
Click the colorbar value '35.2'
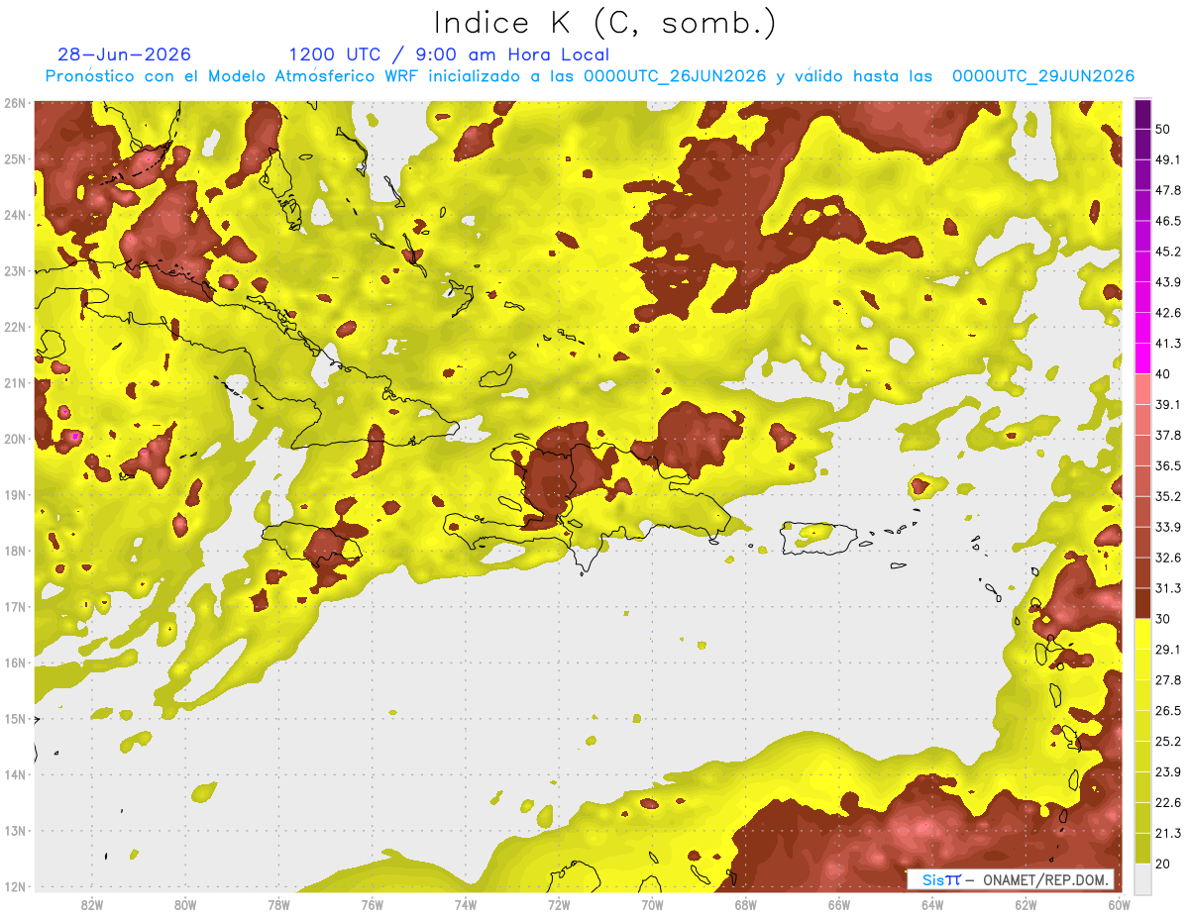1168,496
